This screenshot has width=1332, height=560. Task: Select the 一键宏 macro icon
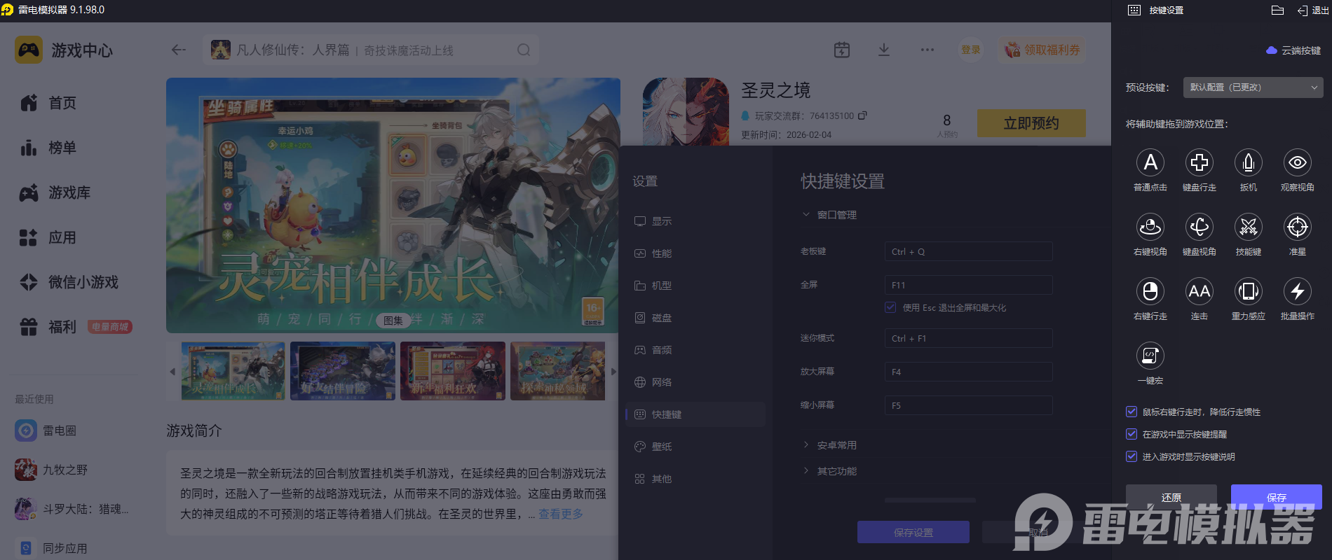click(x=1150, y=356)
